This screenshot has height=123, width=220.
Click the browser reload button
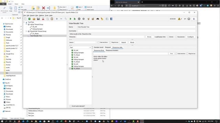pyautogui.click(x=119, y=5)
